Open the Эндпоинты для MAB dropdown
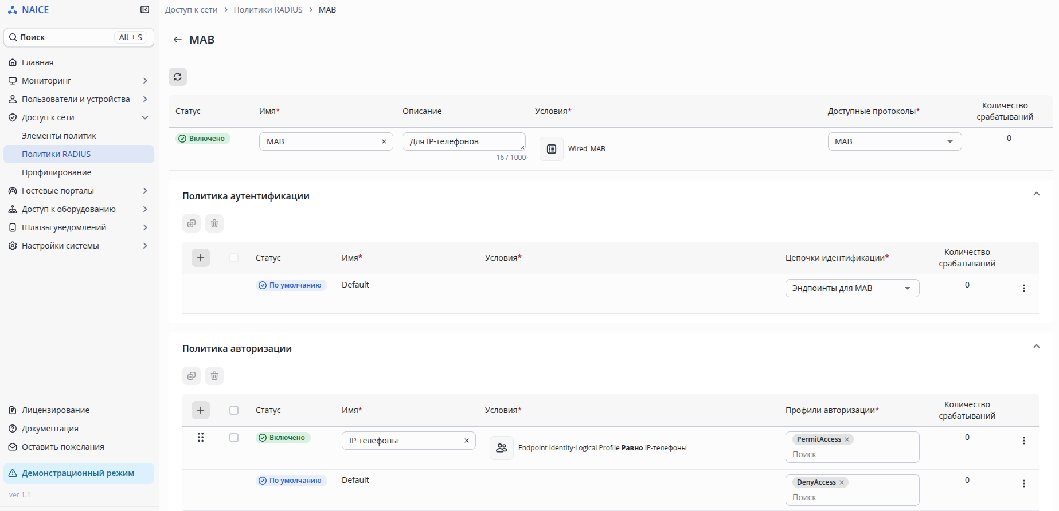Screen dimensions: 1059x511 pyautogui.click(x=852, y=288)
